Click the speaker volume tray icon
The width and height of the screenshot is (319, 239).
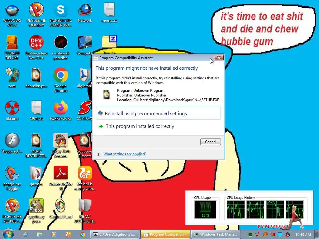(288, 235)
